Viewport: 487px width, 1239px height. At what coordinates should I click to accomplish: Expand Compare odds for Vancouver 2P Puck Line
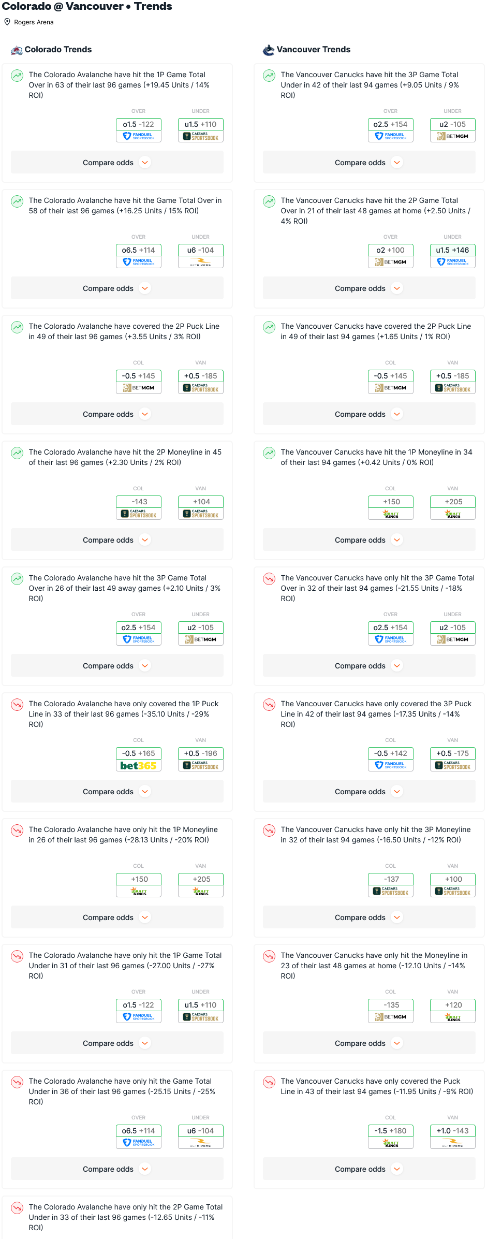coord(369,414)
